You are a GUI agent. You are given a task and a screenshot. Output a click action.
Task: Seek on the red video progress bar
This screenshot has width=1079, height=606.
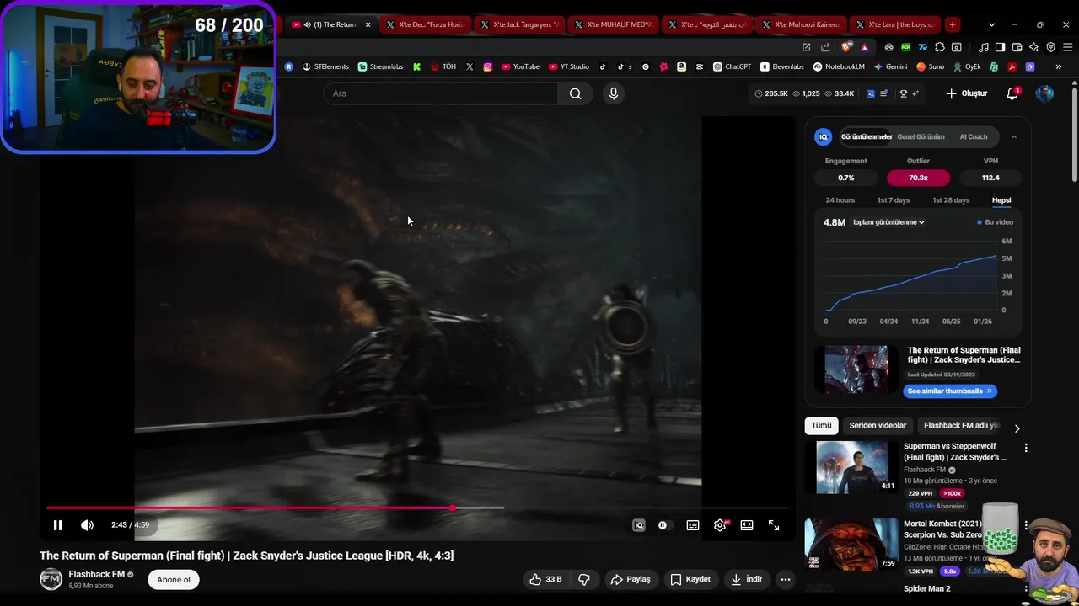point(417,508)
